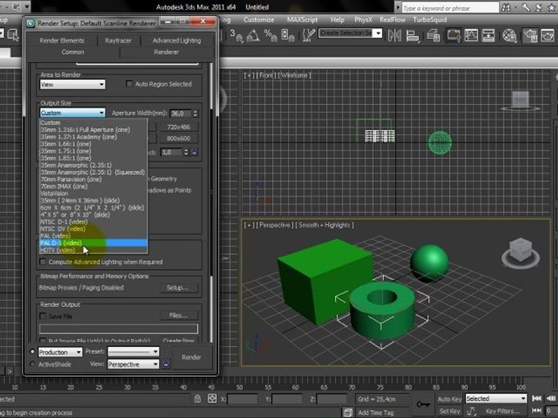Viewport: 558px width, 418px height.
Task: Click the lock icon beside Perspective view dropdown
Action: pyautogui.click(x=166, y=365)
